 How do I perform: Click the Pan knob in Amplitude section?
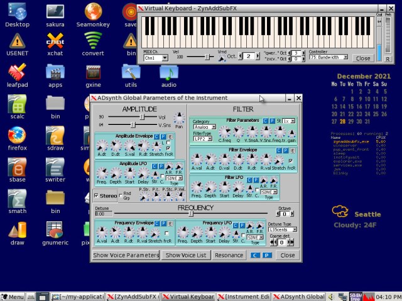click(179, 118)
